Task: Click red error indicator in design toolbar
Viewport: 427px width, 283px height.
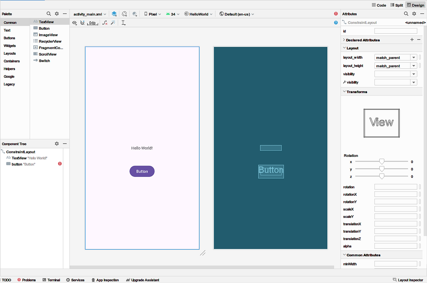Action: (x=336, y=14)
